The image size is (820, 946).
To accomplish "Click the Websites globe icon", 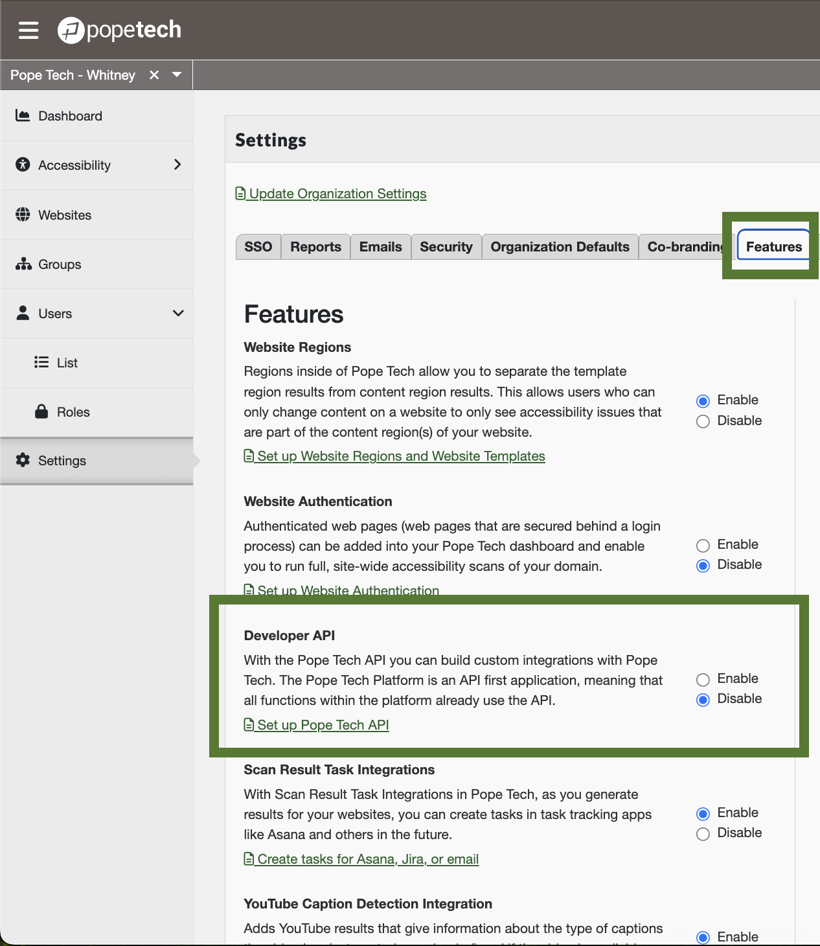I will click(23, 214).
